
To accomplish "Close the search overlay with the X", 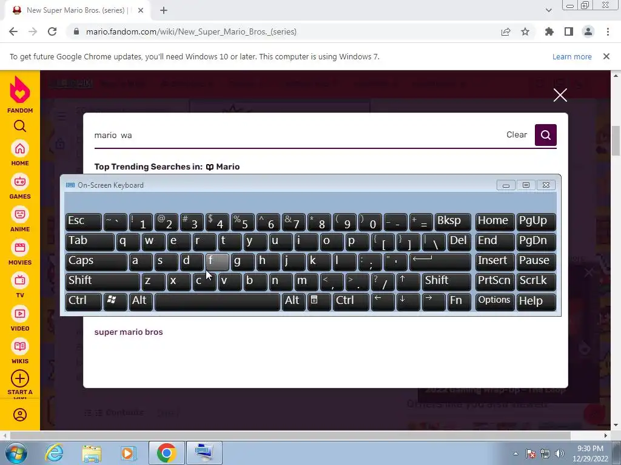I will 560,95.
